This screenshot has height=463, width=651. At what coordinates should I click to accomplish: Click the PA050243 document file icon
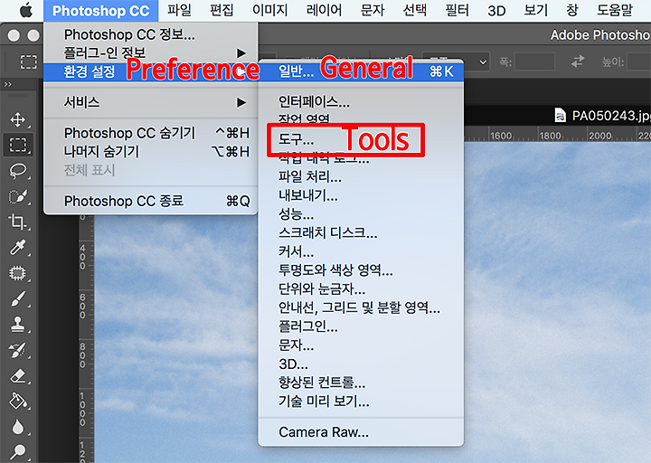coord(560,115)
